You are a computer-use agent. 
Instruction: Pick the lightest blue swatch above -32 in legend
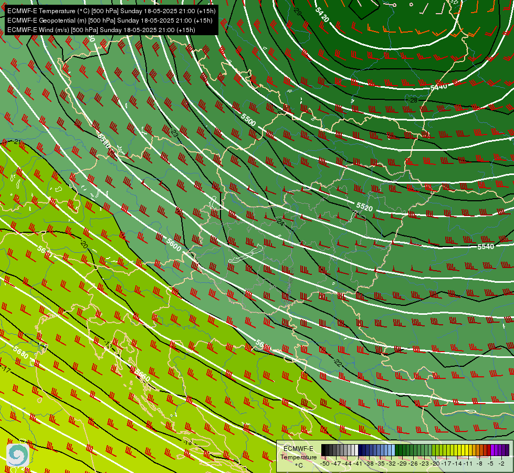(x=393, y=450)
